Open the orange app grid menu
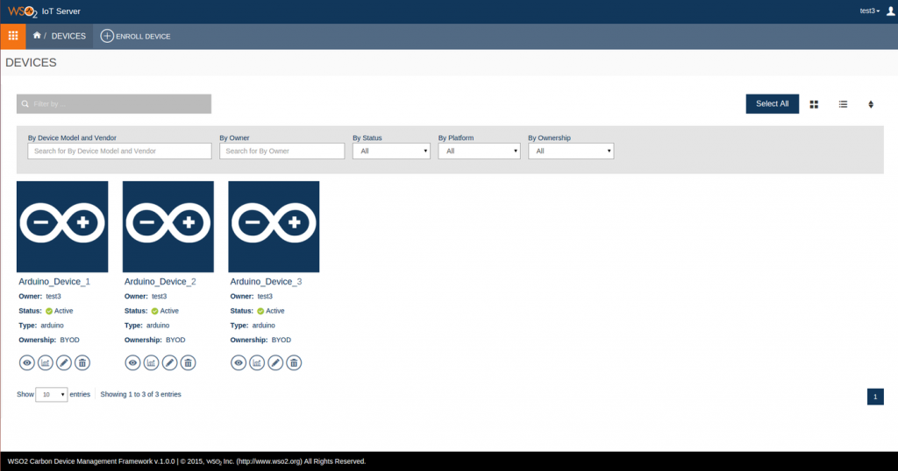The width and height of the screenshot is (898, 471). click(12, 36)
